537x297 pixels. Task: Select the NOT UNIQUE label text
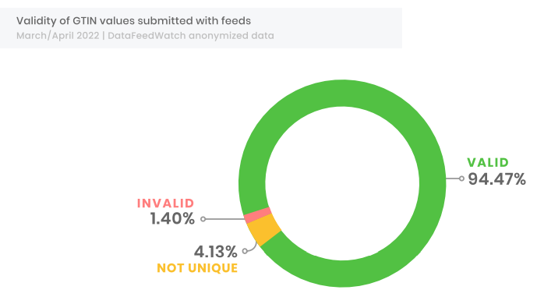197,268
